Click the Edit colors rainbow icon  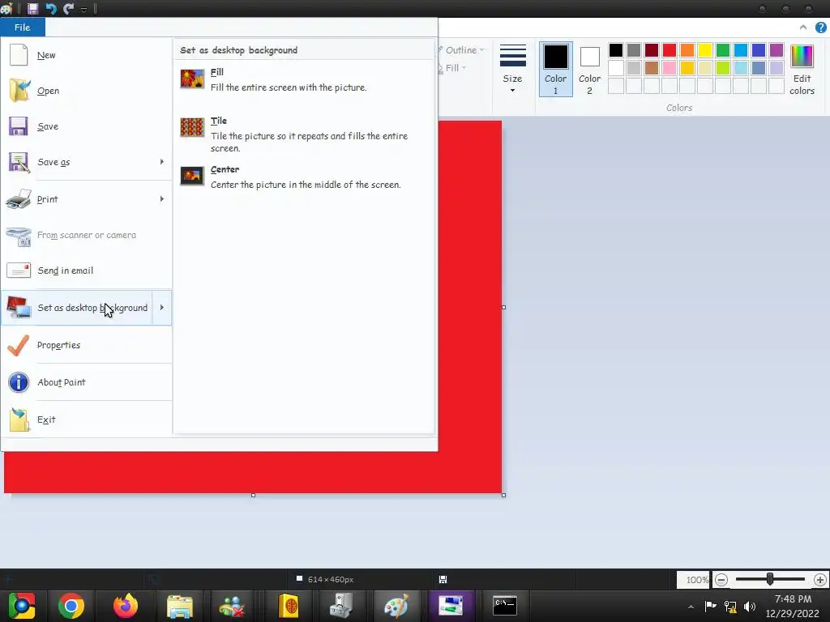(802, 56)
